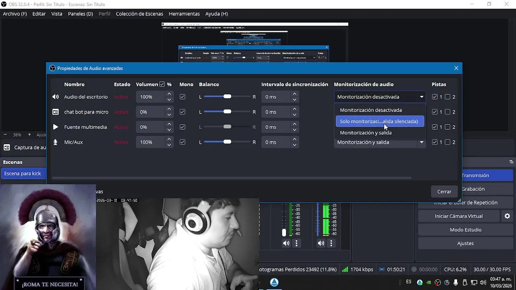Zoom out the preview with the minus icon

5,135
